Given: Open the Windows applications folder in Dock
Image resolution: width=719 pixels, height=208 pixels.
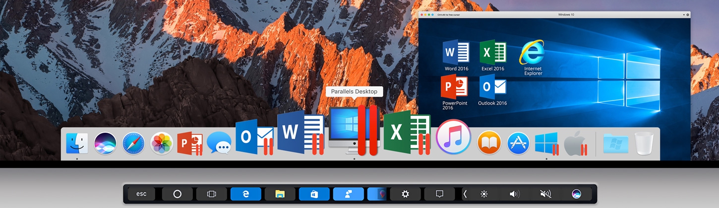Looking at the screenshot, I should pos(616,144).
